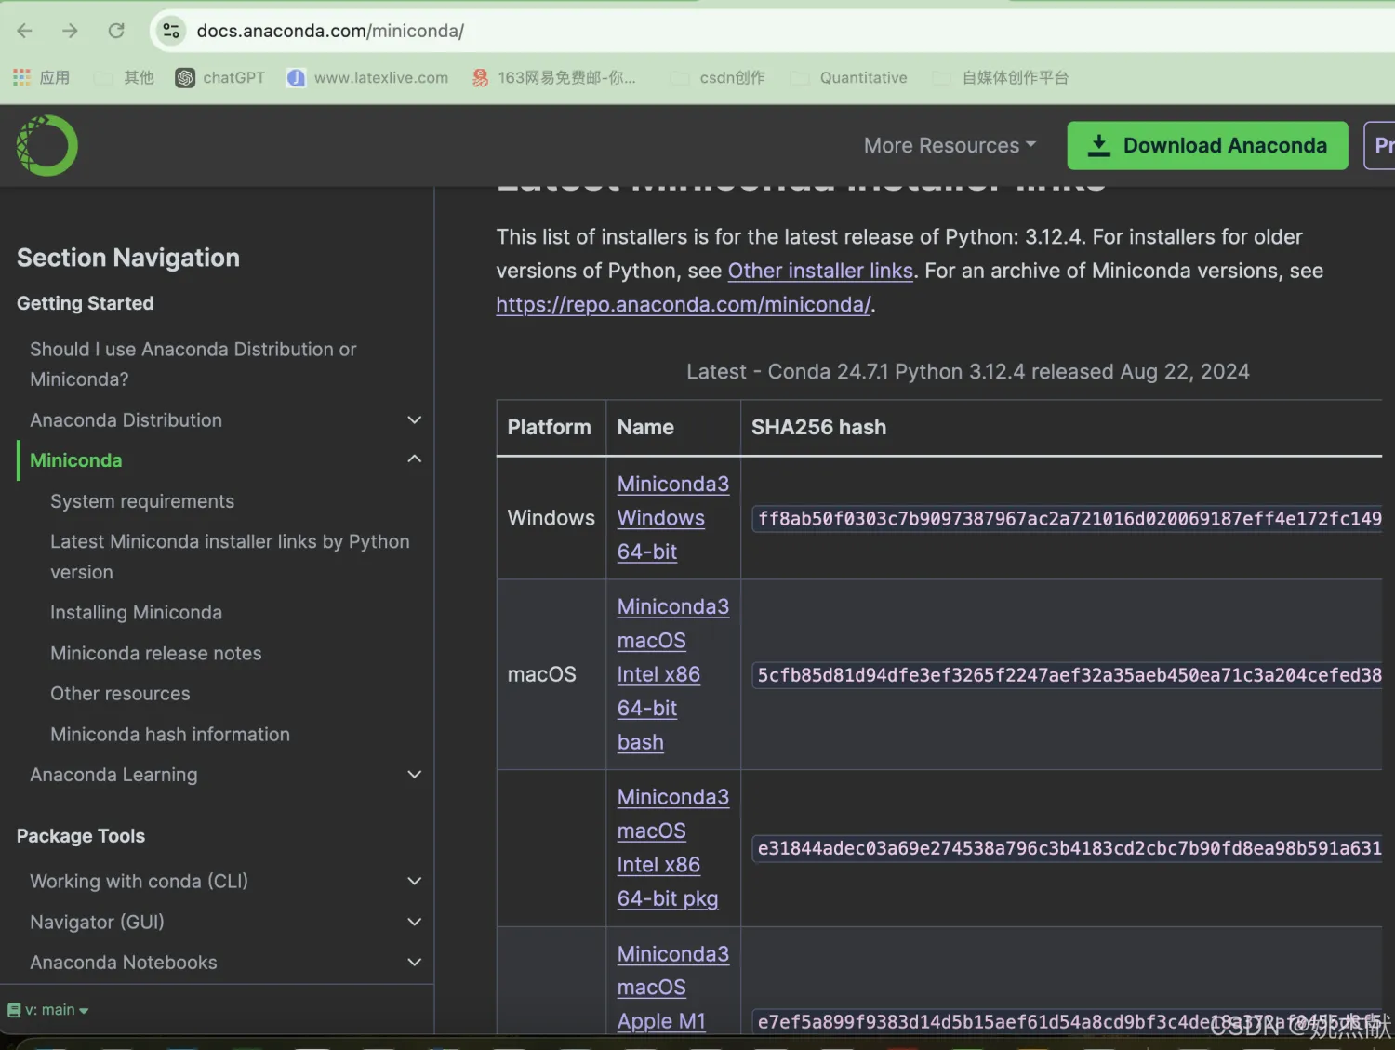This screenshot has width=1395, height=1050.
Task: Go back to the previous page
Action: [25, 31]
